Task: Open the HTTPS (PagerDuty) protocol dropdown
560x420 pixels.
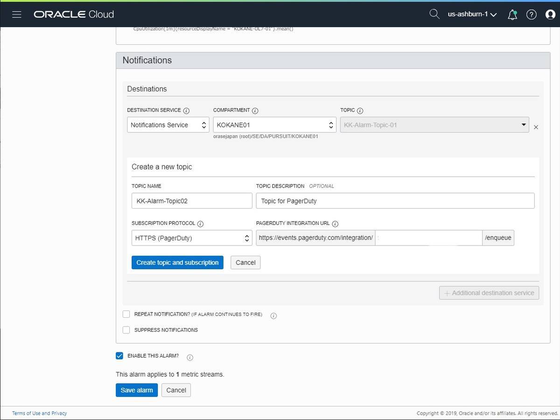Action: [x=192, y=238]
